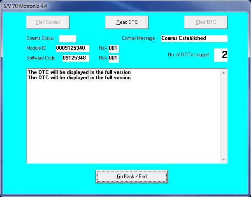Click the Comms Message field showing Comms Established
Viewport: 251px width, 197px height.
point(194,39)
